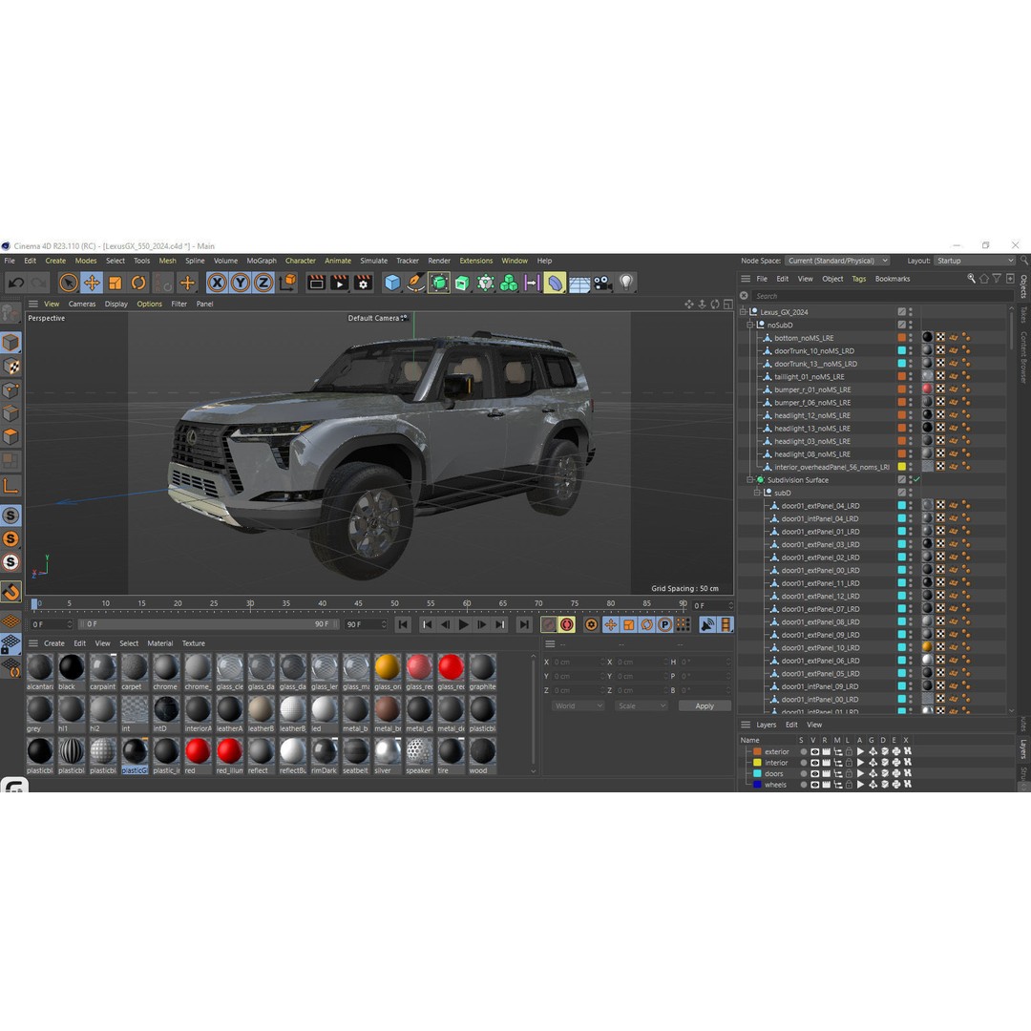Image resolution: width=1031 pixels, height=1031 pixels.
Task: Toggle render visibility for the wheels layer
Action: click(x=825, y=785)
